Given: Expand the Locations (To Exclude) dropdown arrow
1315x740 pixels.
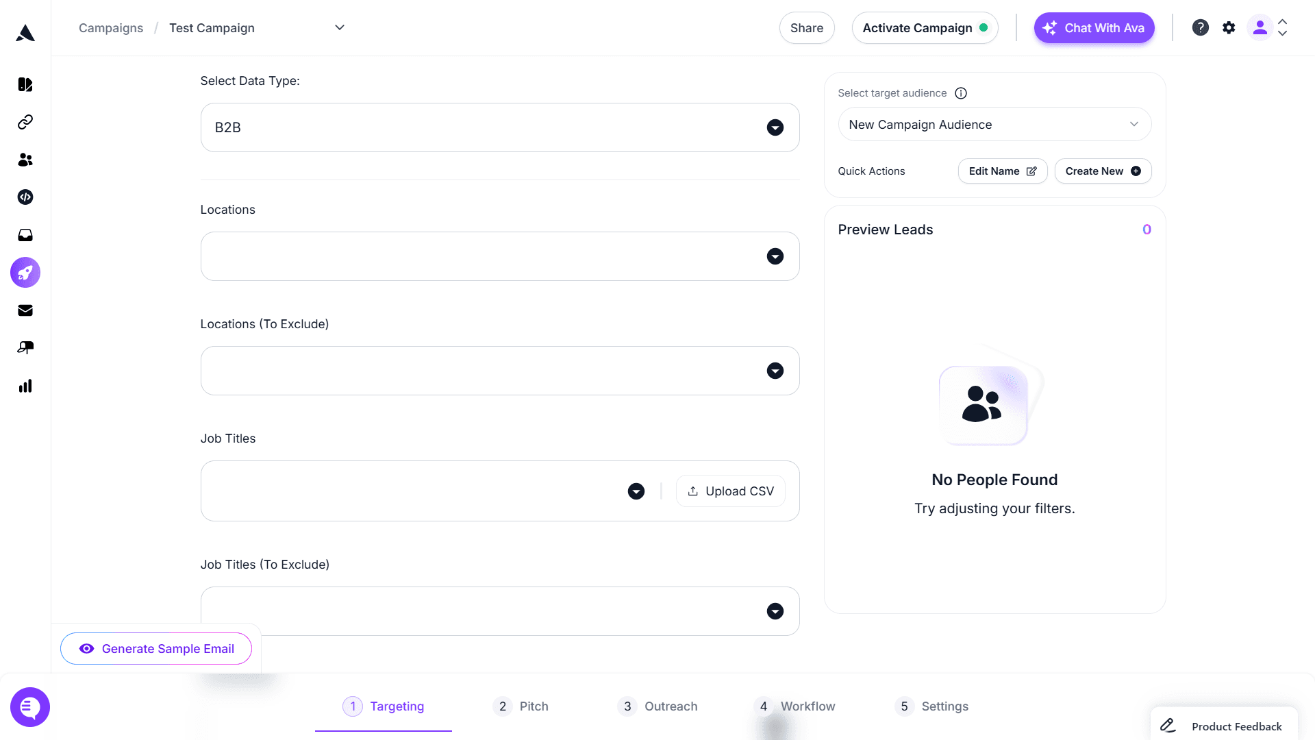Looking at the screenshot, I should click(775, 371).
